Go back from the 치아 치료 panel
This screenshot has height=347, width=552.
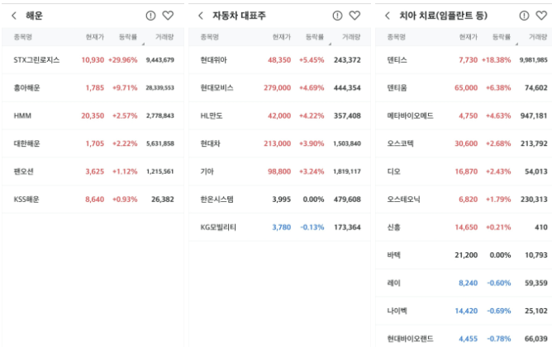coord(388,16)
